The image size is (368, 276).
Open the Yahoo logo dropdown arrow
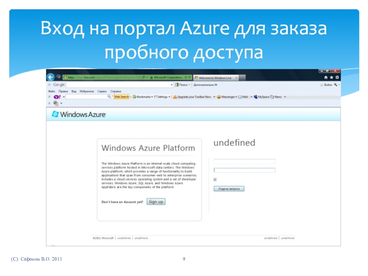pos(63,97)
